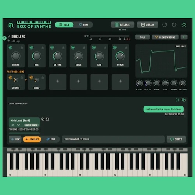Add an effect in the second empty slot
Image resolution: width=195 pixels, height=195 pixels.
click(x=78, y=82)
